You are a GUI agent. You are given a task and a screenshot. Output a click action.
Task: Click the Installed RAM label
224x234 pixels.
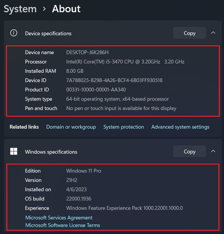pos(41,71)
